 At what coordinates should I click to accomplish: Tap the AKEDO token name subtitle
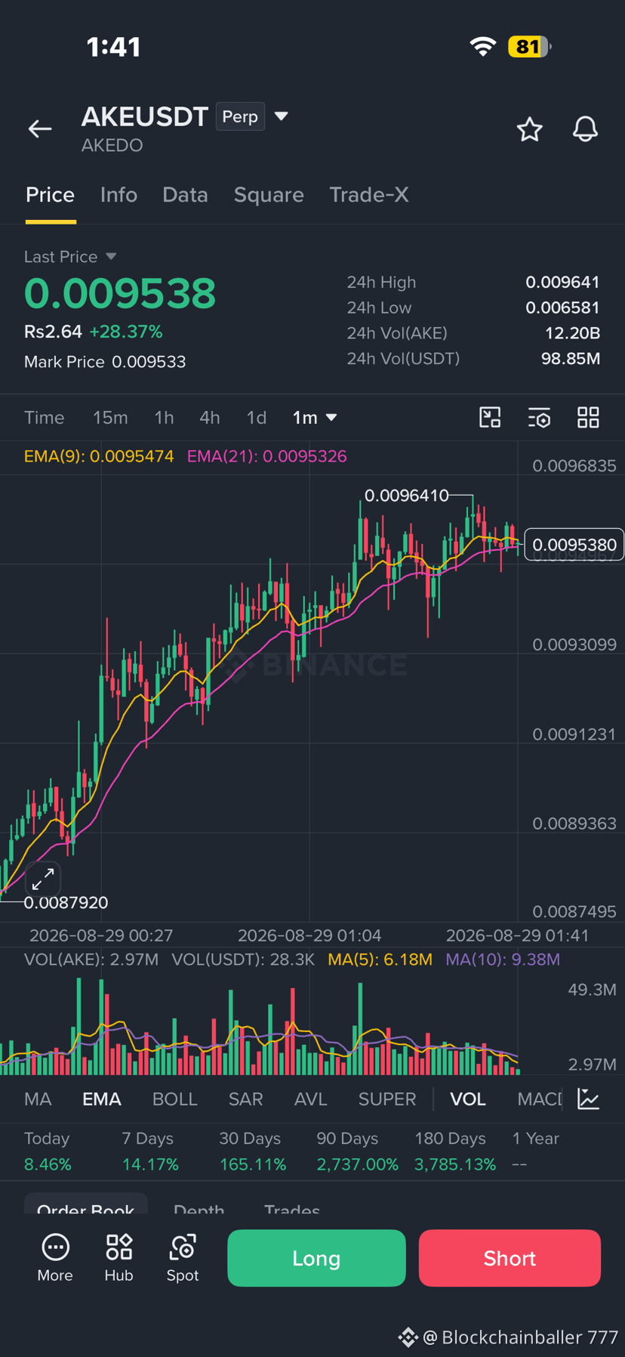click(x=112, y=145)
